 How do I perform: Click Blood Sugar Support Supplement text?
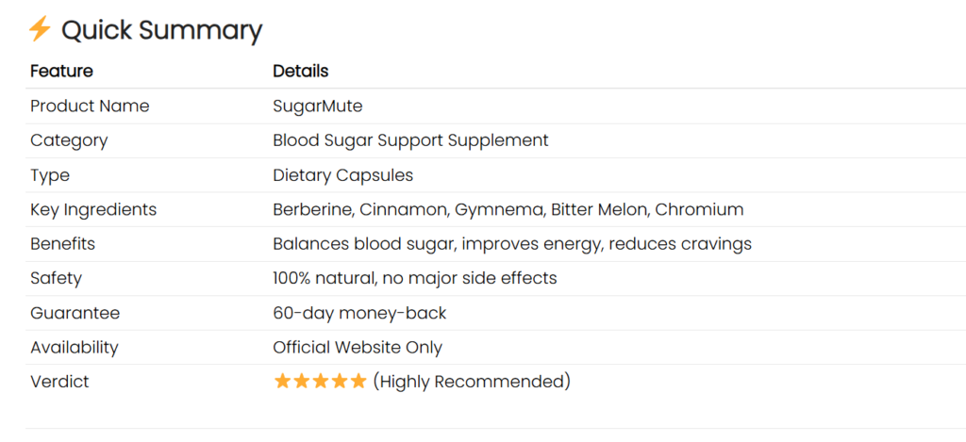coord(410,140)
